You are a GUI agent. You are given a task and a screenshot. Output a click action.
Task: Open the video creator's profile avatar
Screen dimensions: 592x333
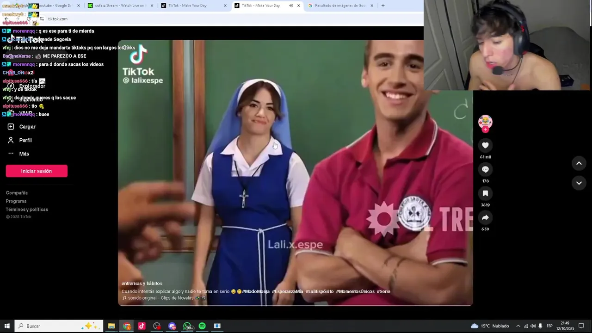[485, 122]
